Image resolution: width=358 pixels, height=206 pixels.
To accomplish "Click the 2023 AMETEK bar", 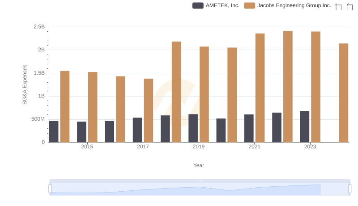I will point(305,127).
